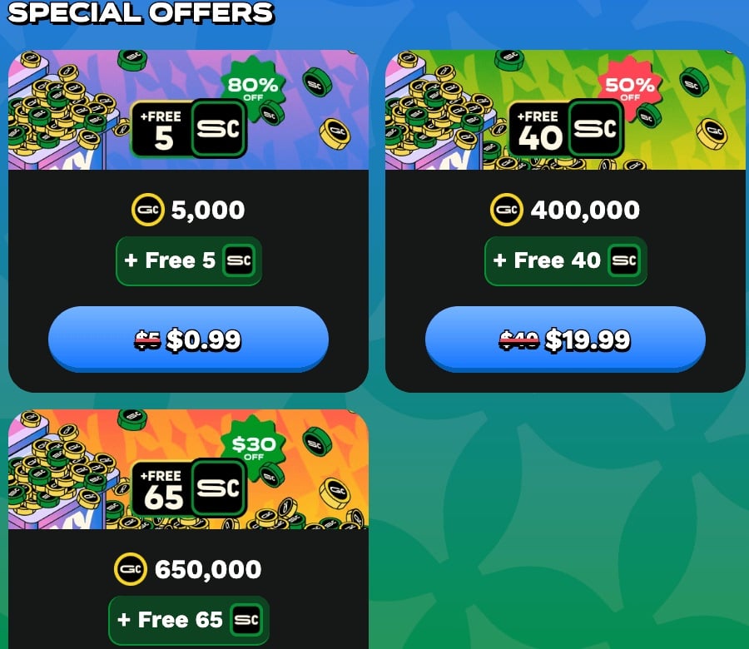
Task: Click the 650,000 gold coins amount text
Action: (x=208, y=570)
